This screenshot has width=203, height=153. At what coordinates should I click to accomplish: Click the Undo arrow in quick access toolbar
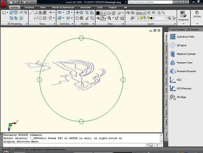pyautogui.click(x=29, y=2)
